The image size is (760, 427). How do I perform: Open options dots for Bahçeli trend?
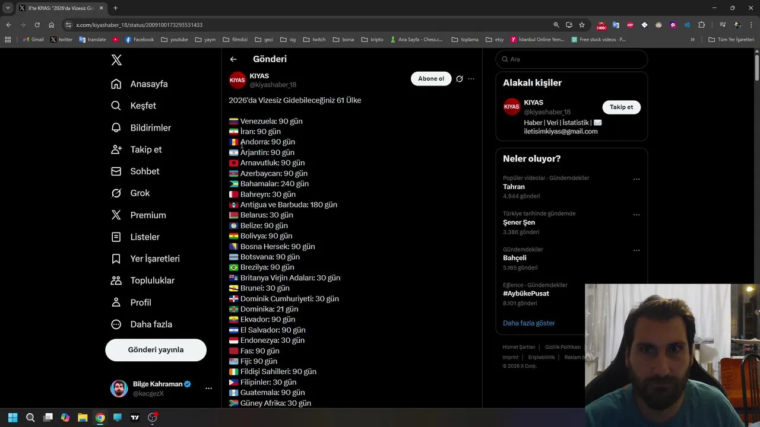[x=636, y=250]
